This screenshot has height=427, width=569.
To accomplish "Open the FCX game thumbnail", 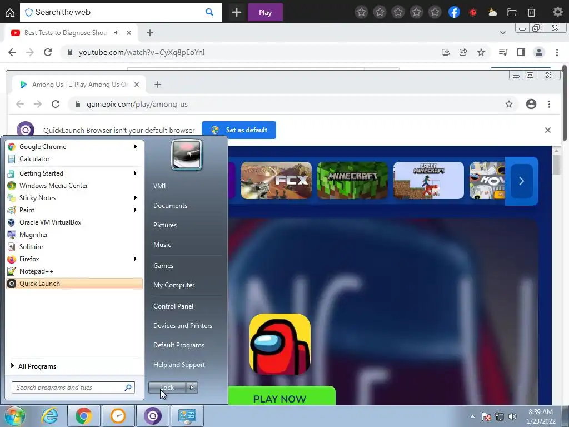I will (276, 181).
